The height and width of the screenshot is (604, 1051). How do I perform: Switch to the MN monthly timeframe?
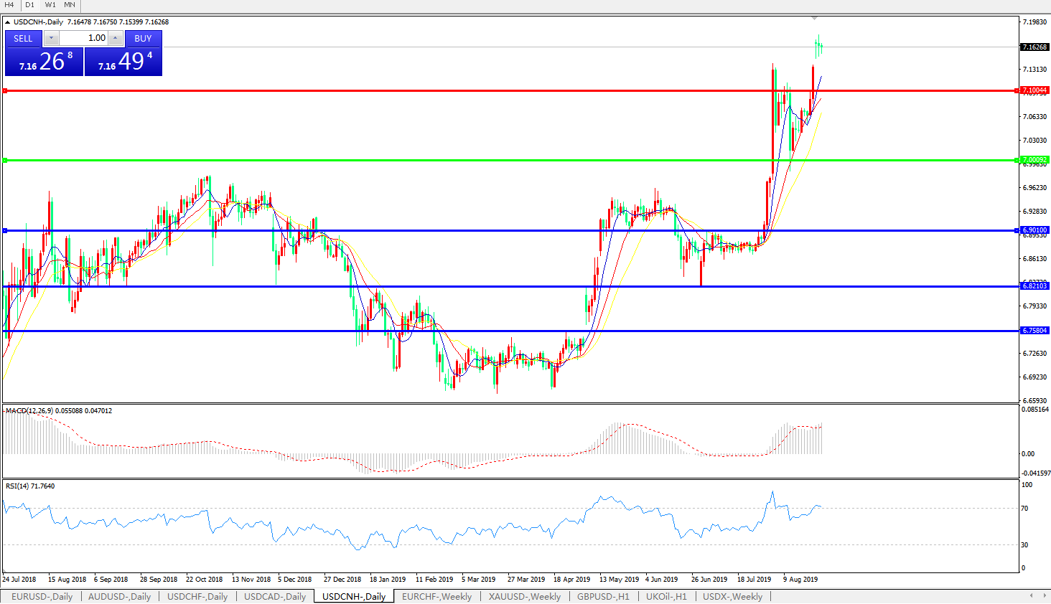pyautogui.click(x=70, y=5)
